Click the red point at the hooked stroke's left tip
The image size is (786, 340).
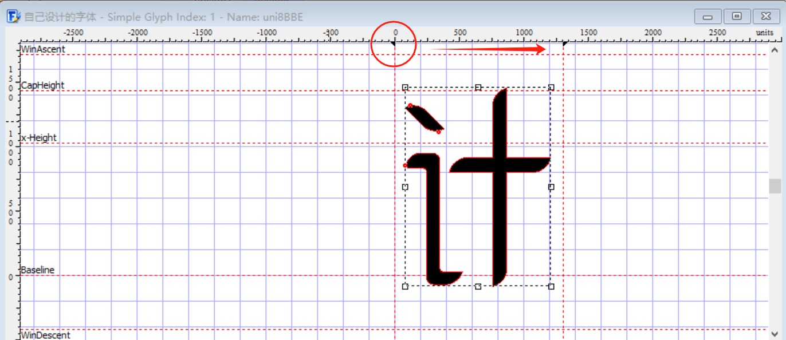coord(406,165)
